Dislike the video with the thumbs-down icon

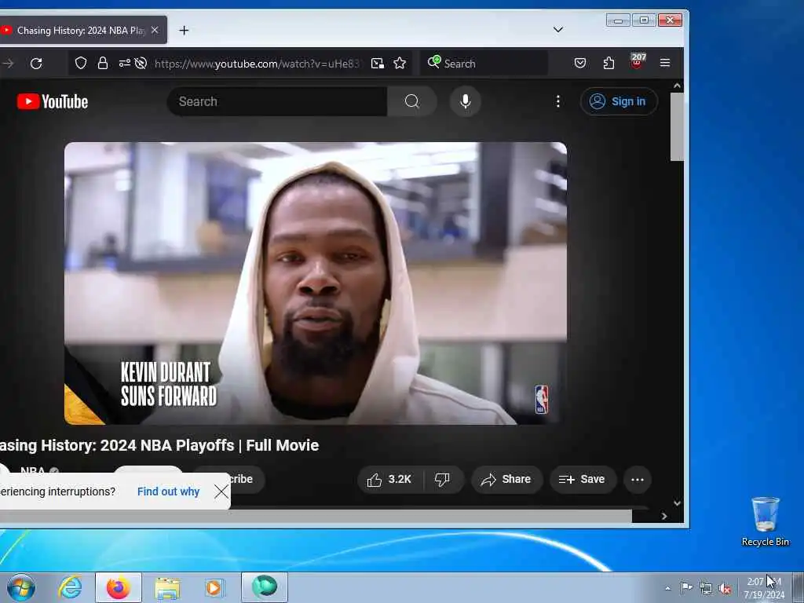point(443,480)
